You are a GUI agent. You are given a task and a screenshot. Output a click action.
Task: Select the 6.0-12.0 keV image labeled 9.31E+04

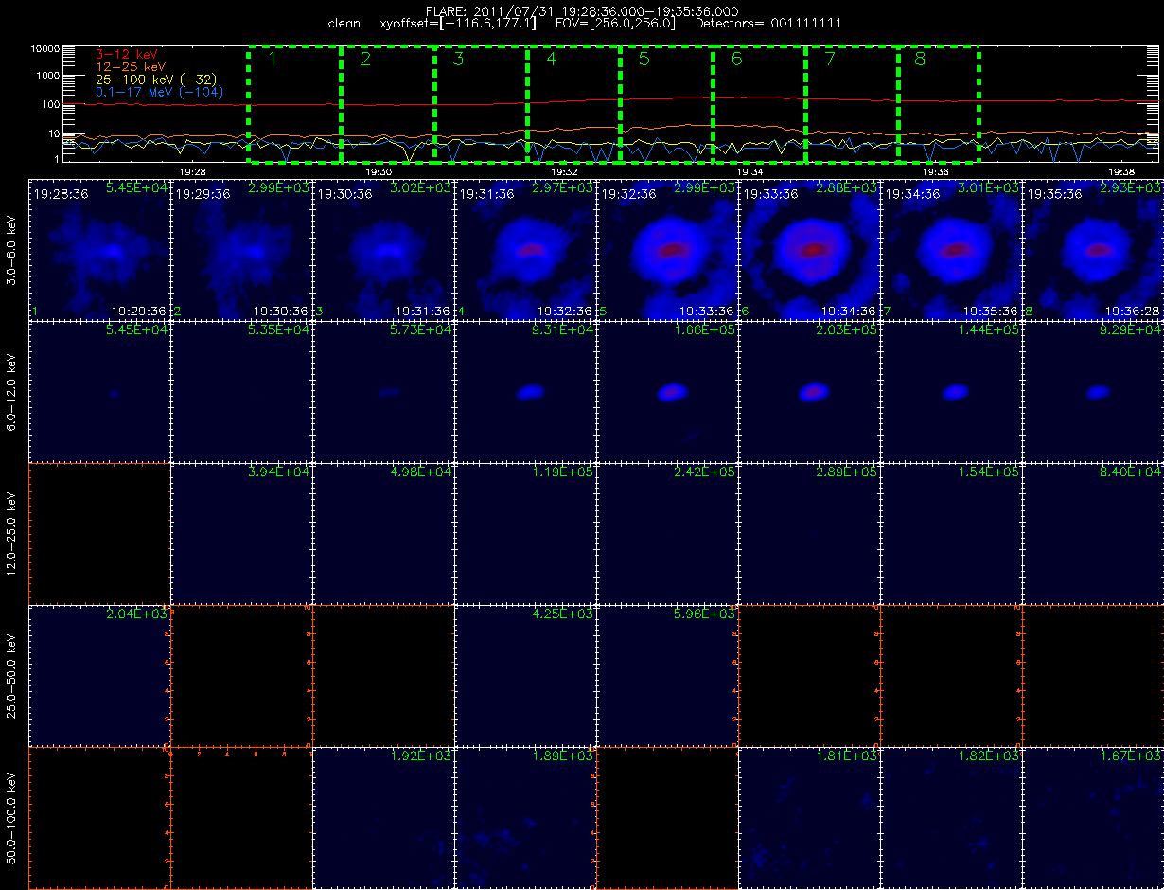(525, 391)
